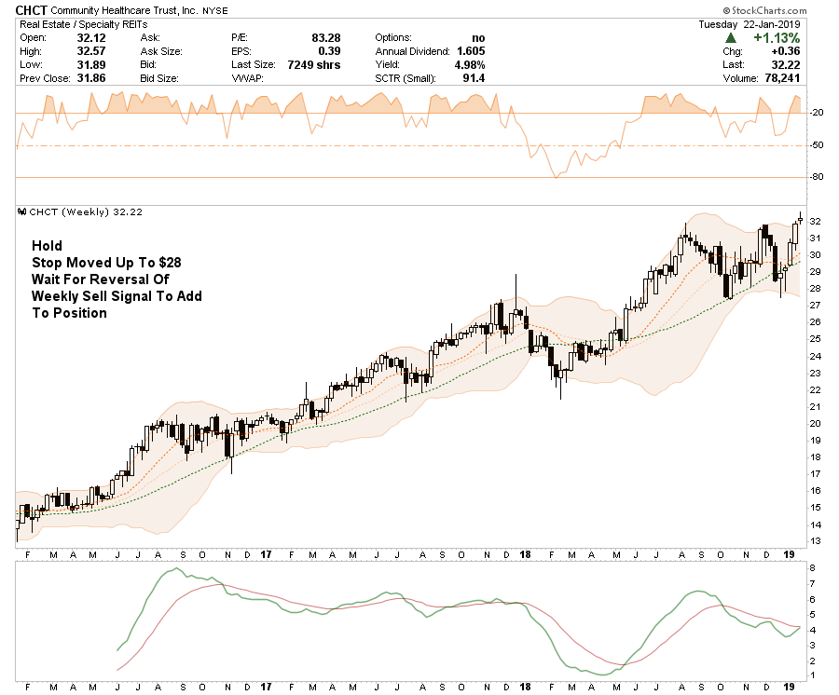Click the 32 price axis label
The width and height of the screenshot is (839, 695).
pos(815,222)
